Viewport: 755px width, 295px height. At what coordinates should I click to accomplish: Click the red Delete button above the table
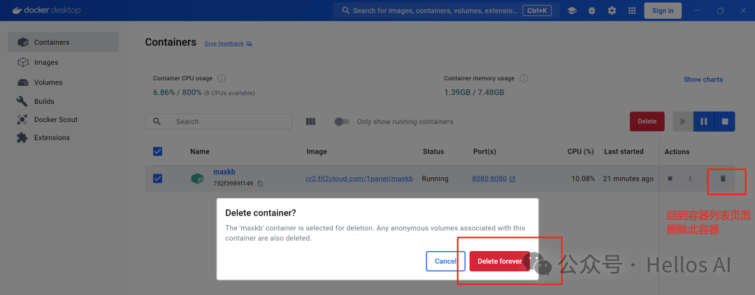pyautogui.click(x=647, y=121)
